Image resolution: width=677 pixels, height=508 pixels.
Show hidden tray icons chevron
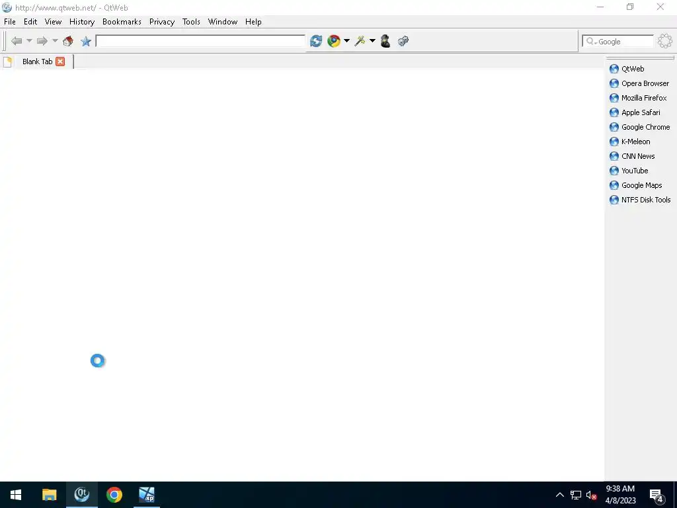[559, 495]
